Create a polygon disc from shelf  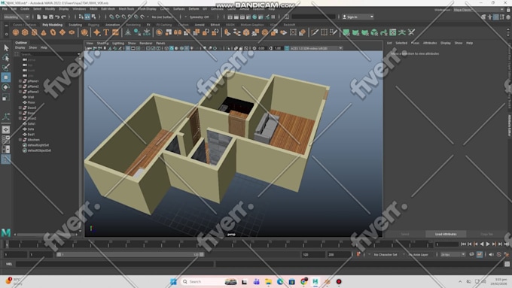pyautogui.click(x=72, y=32)
